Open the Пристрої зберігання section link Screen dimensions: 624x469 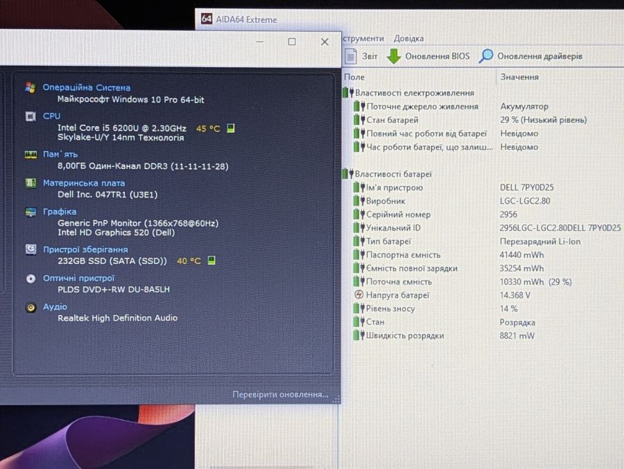pyautogui.click(x=85, y=249)
